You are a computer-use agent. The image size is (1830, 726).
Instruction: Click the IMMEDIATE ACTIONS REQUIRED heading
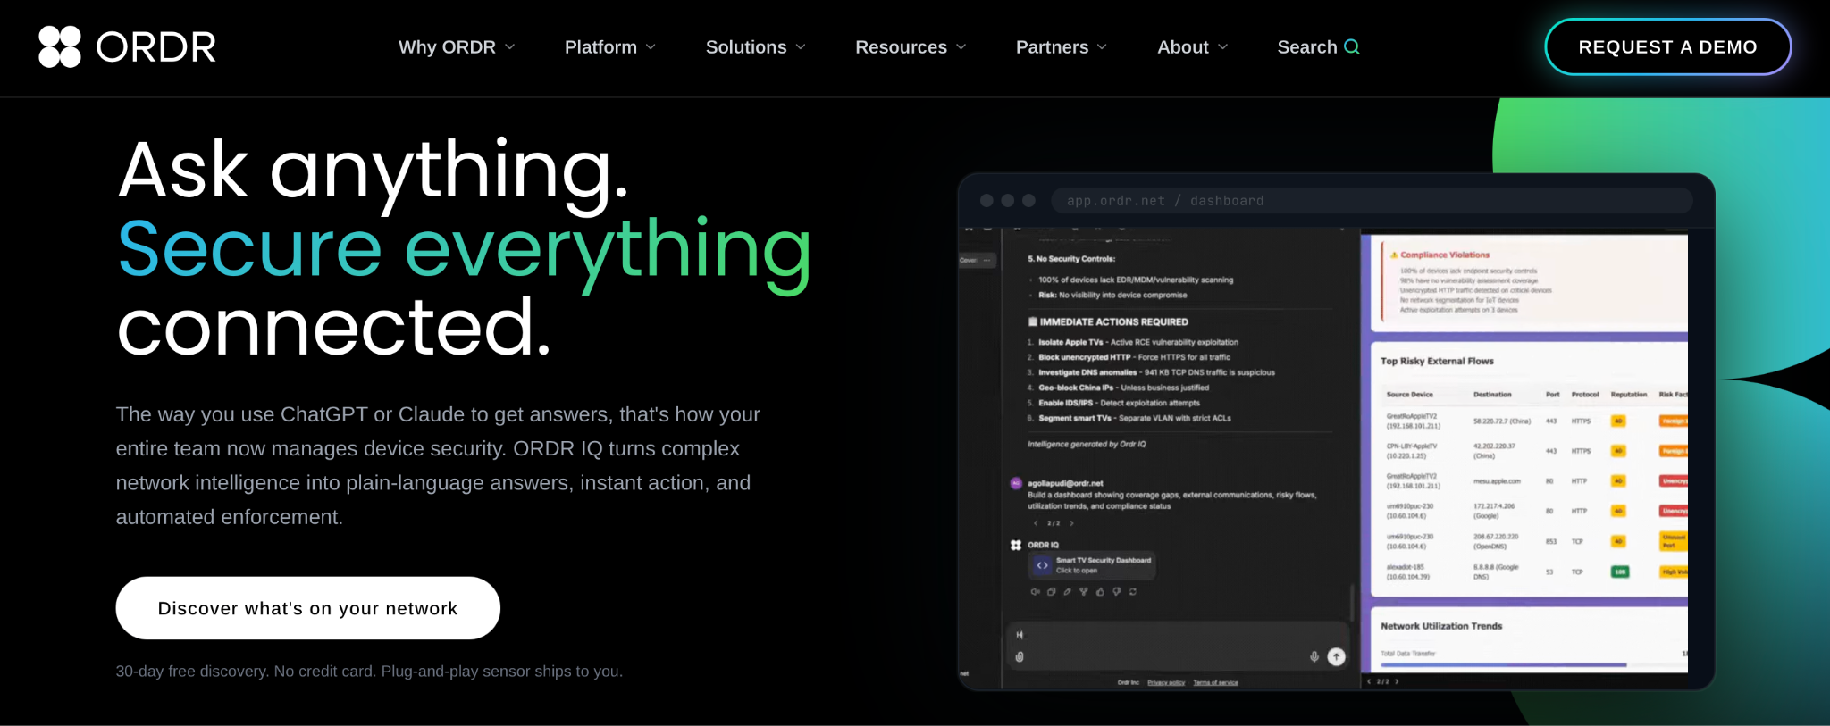pos(1109,322)
